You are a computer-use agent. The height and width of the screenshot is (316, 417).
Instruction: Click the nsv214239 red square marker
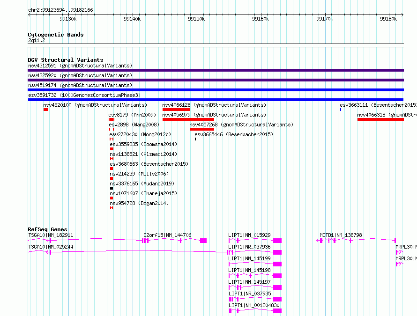[x=112, y=178]
